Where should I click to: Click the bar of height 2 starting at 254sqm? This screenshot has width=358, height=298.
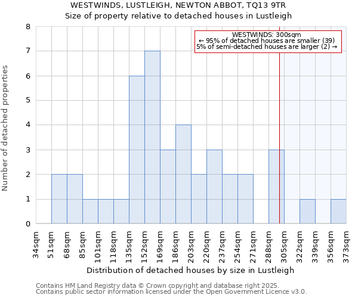[245, 199]
